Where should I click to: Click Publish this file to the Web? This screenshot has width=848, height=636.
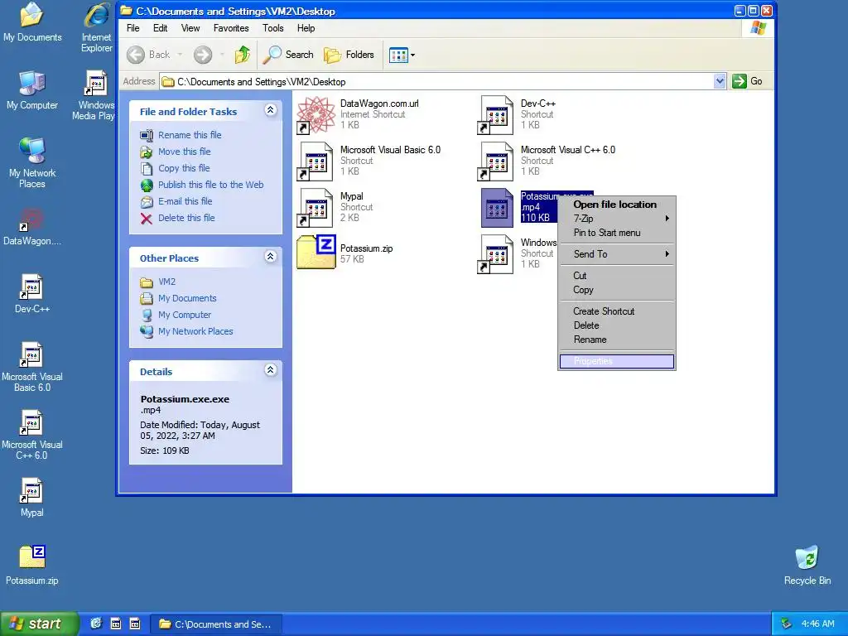coord(211,185)
